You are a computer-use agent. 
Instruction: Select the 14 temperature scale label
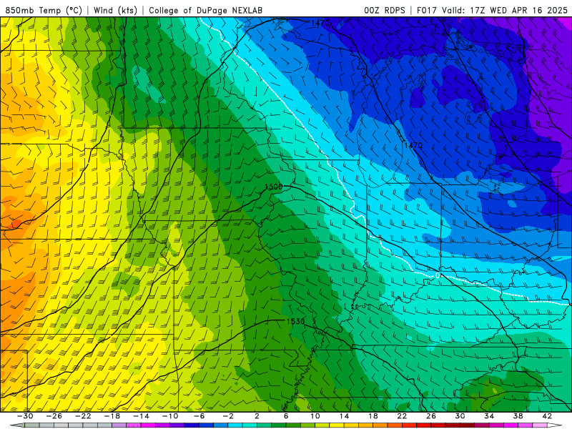coord(344,416)
